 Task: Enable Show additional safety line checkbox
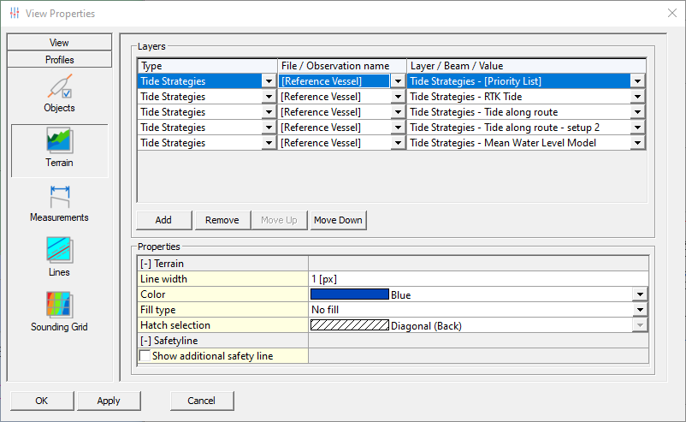click(145, 355)
